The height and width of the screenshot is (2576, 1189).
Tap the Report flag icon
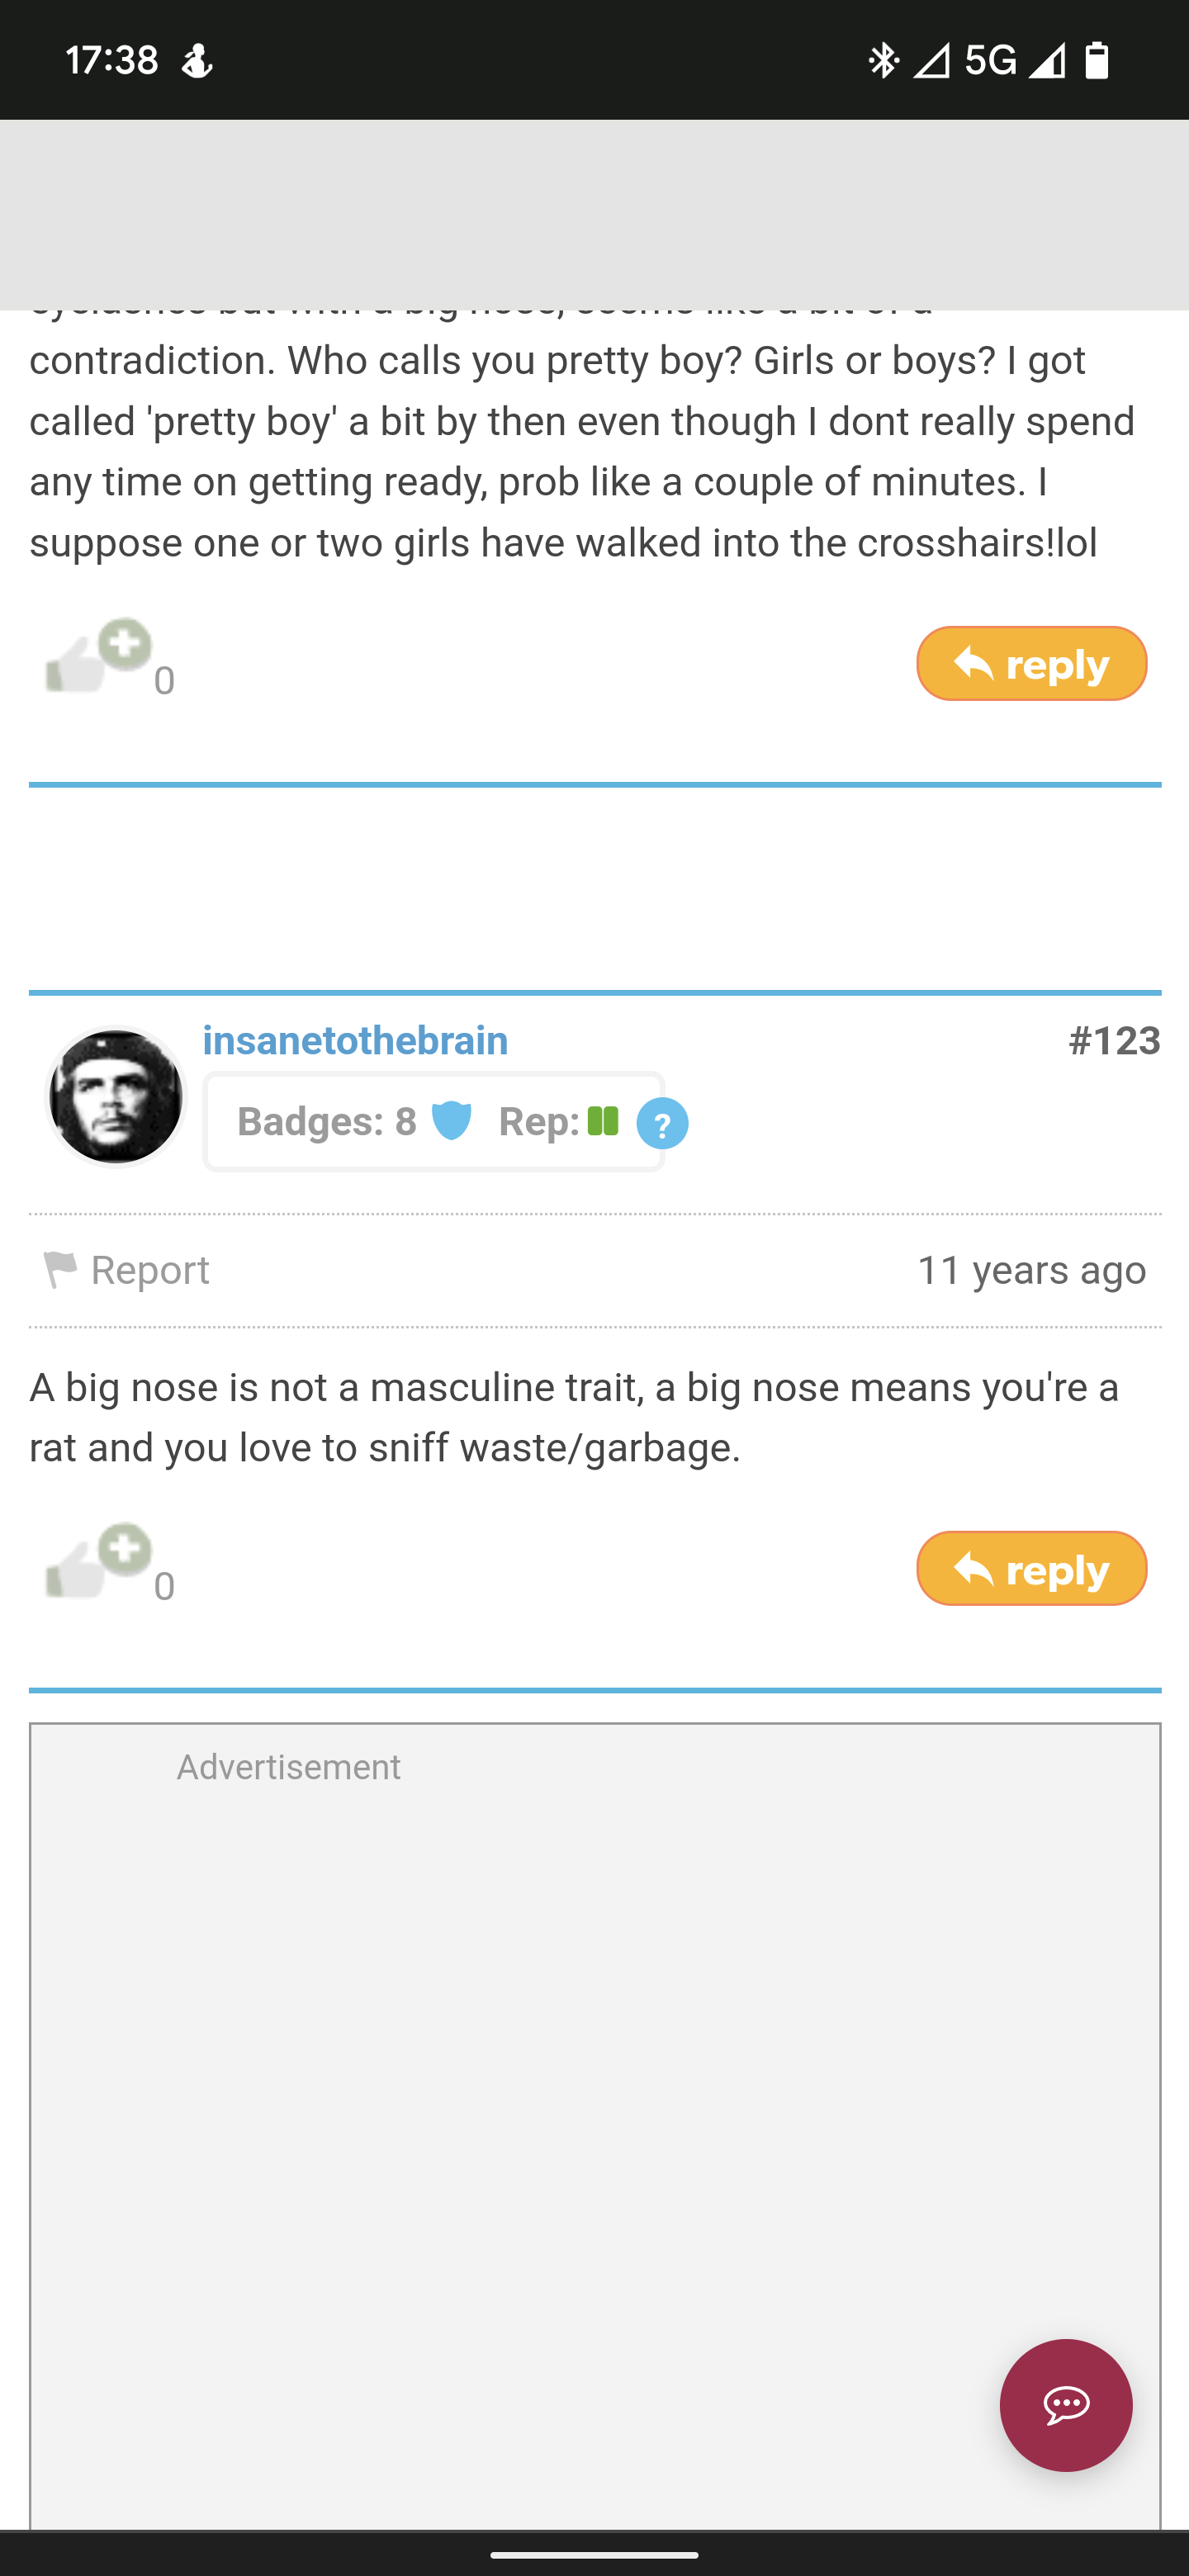[60, 1271]
